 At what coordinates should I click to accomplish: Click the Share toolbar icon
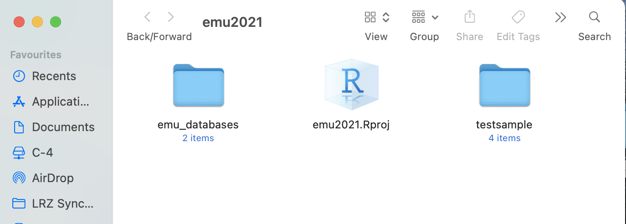[x=469, y=18]
